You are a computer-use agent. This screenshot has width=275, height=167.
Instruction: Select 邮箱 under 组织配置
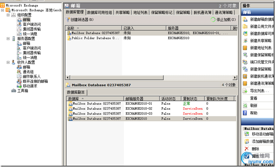pyautogui.click(x=27, y=20)
